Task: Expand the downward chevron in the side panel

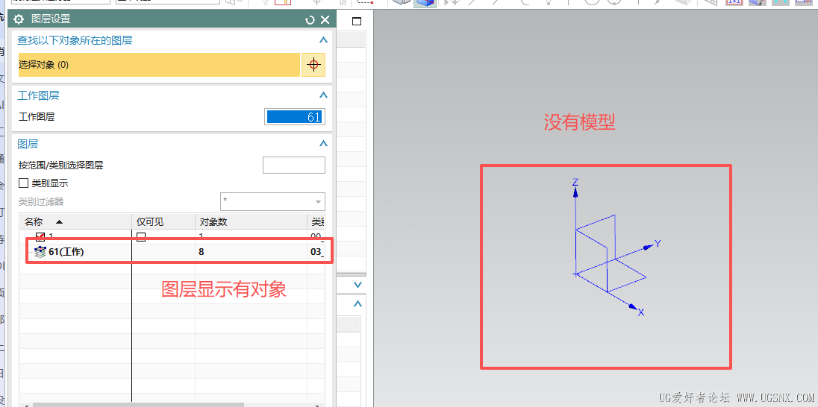Action: (x=358, y=285)
